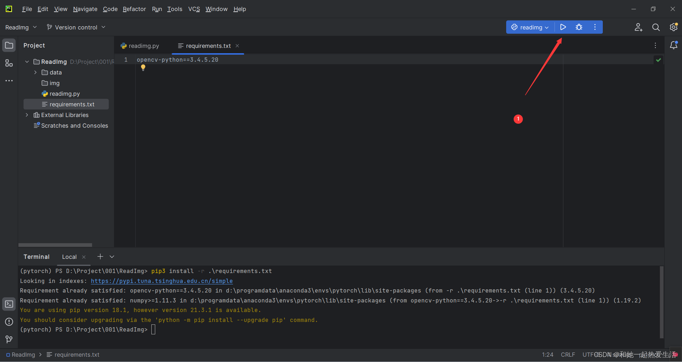Open the Help menu
Image resolution: width=682 pixels, height=362 pixels.
pyautogui.click(x=240, y=9)
